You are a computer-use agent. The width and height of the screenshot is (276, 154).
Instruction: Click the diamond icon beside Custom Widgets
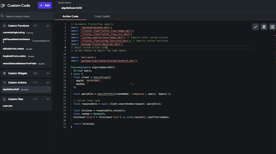(x=4, y=73)
